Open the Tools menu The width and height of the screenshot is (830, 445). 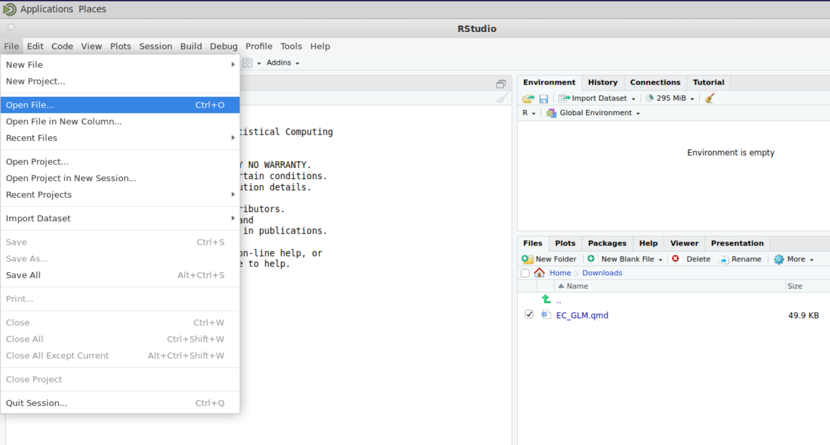pos(291,46)
